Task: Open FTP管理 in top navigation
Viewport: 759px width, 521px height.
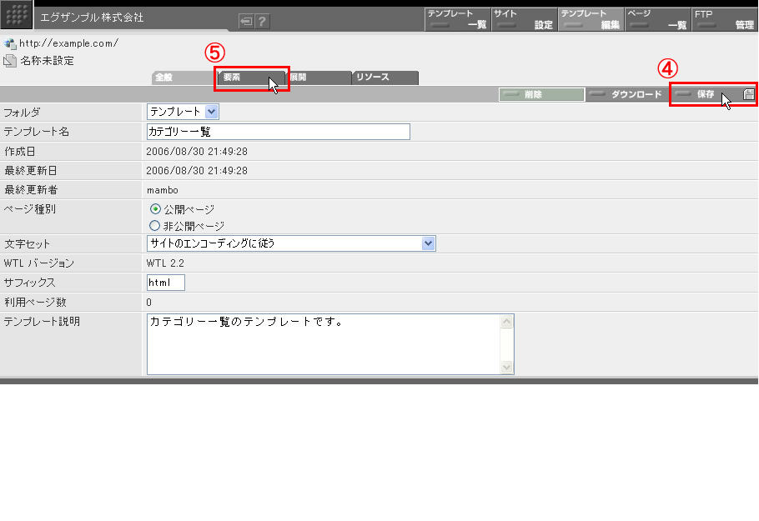Action: [x=724, y=19]
